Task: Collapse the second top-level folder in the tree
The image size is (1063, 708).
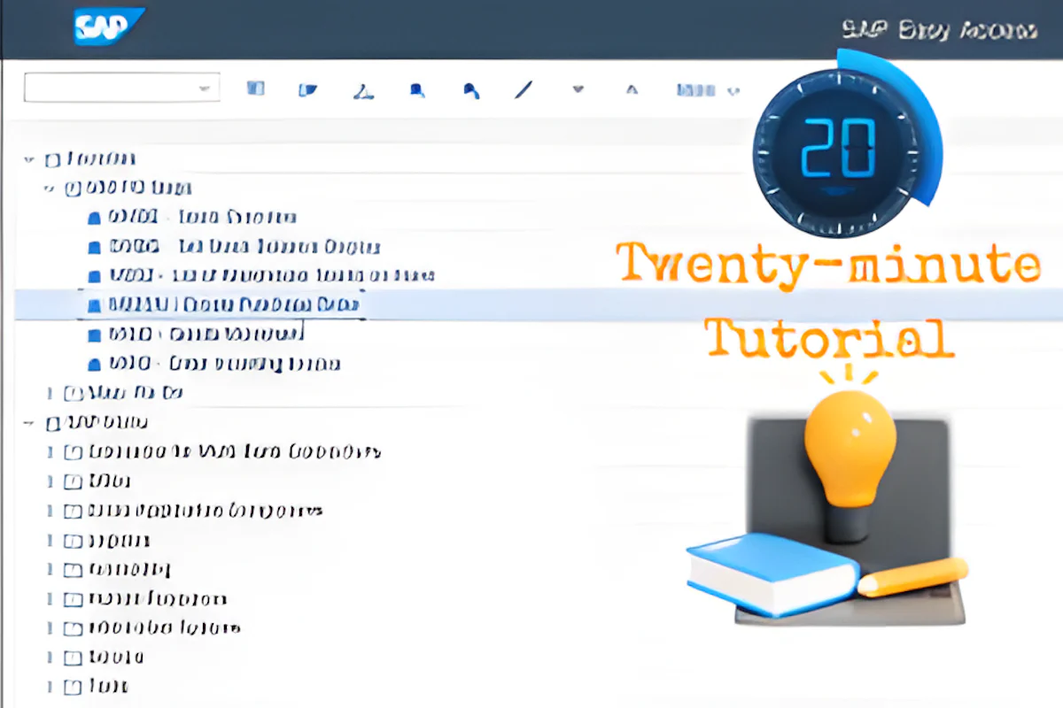Action: click(29, 422)
